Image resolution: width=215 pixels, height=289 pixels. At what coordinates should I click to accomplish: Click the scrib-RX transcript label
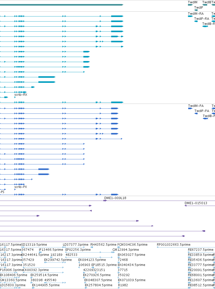click(21, 95)
